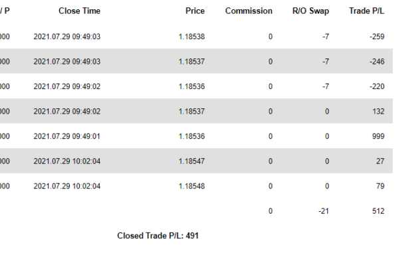This screenshot has height=261, width=399.
Task: Select the 999 trade P/L value
Action: (x=378, y=136)
